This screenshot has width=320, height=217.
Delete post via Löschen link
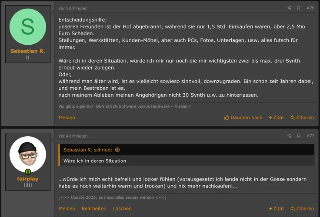coord(122,209)
